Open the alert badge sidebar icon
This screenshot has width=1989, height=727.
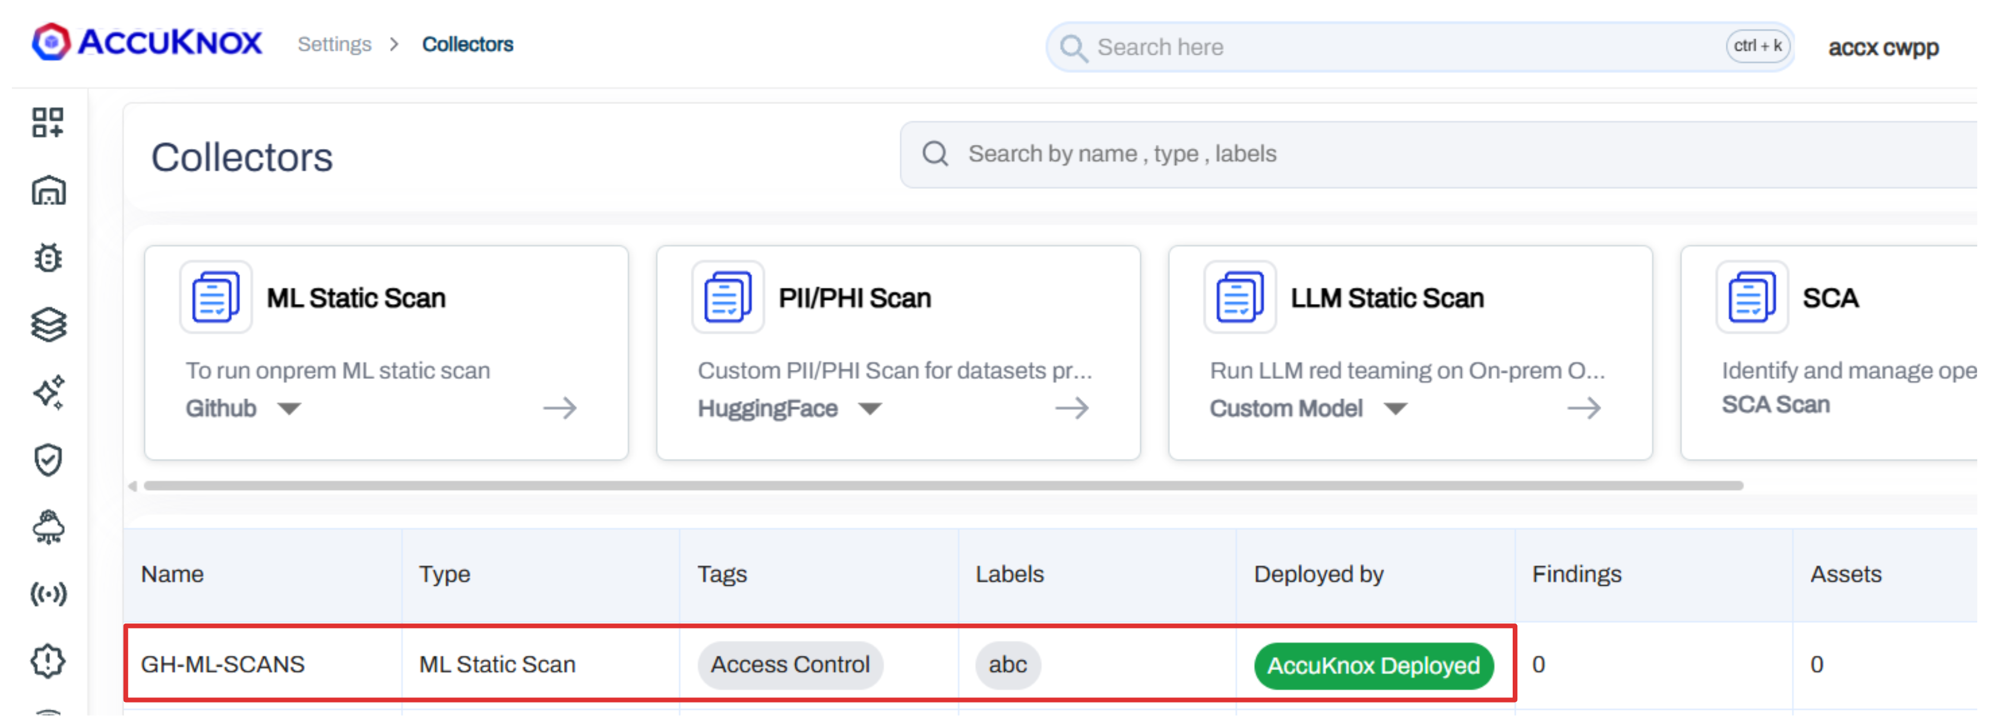point(48,661)
